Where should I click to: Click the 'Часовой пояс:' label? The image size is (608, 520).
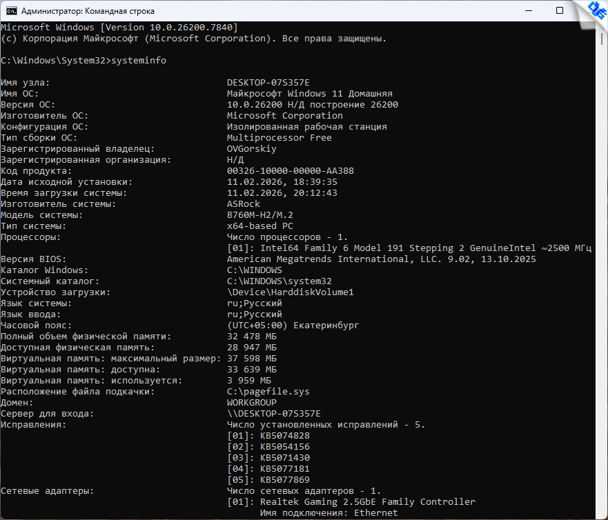[x=36, y=326]
